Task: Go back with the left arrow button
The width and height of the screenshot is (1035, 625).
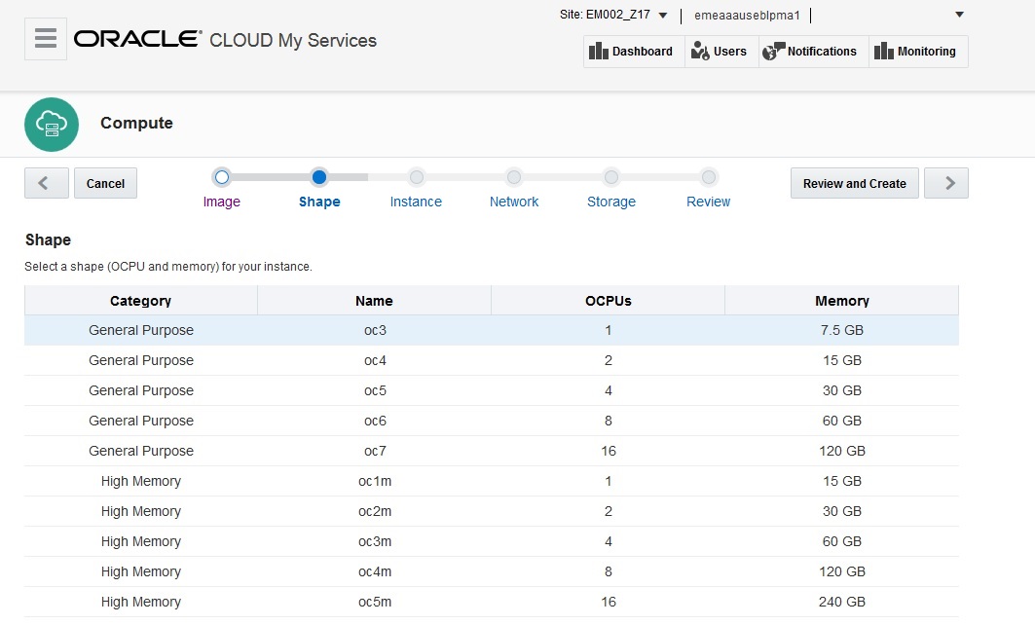Action: [x=46, y=183]
